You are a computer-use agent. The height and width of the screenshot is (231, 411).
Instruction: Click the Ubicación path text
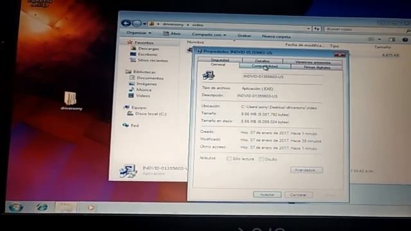coord(279,108)
